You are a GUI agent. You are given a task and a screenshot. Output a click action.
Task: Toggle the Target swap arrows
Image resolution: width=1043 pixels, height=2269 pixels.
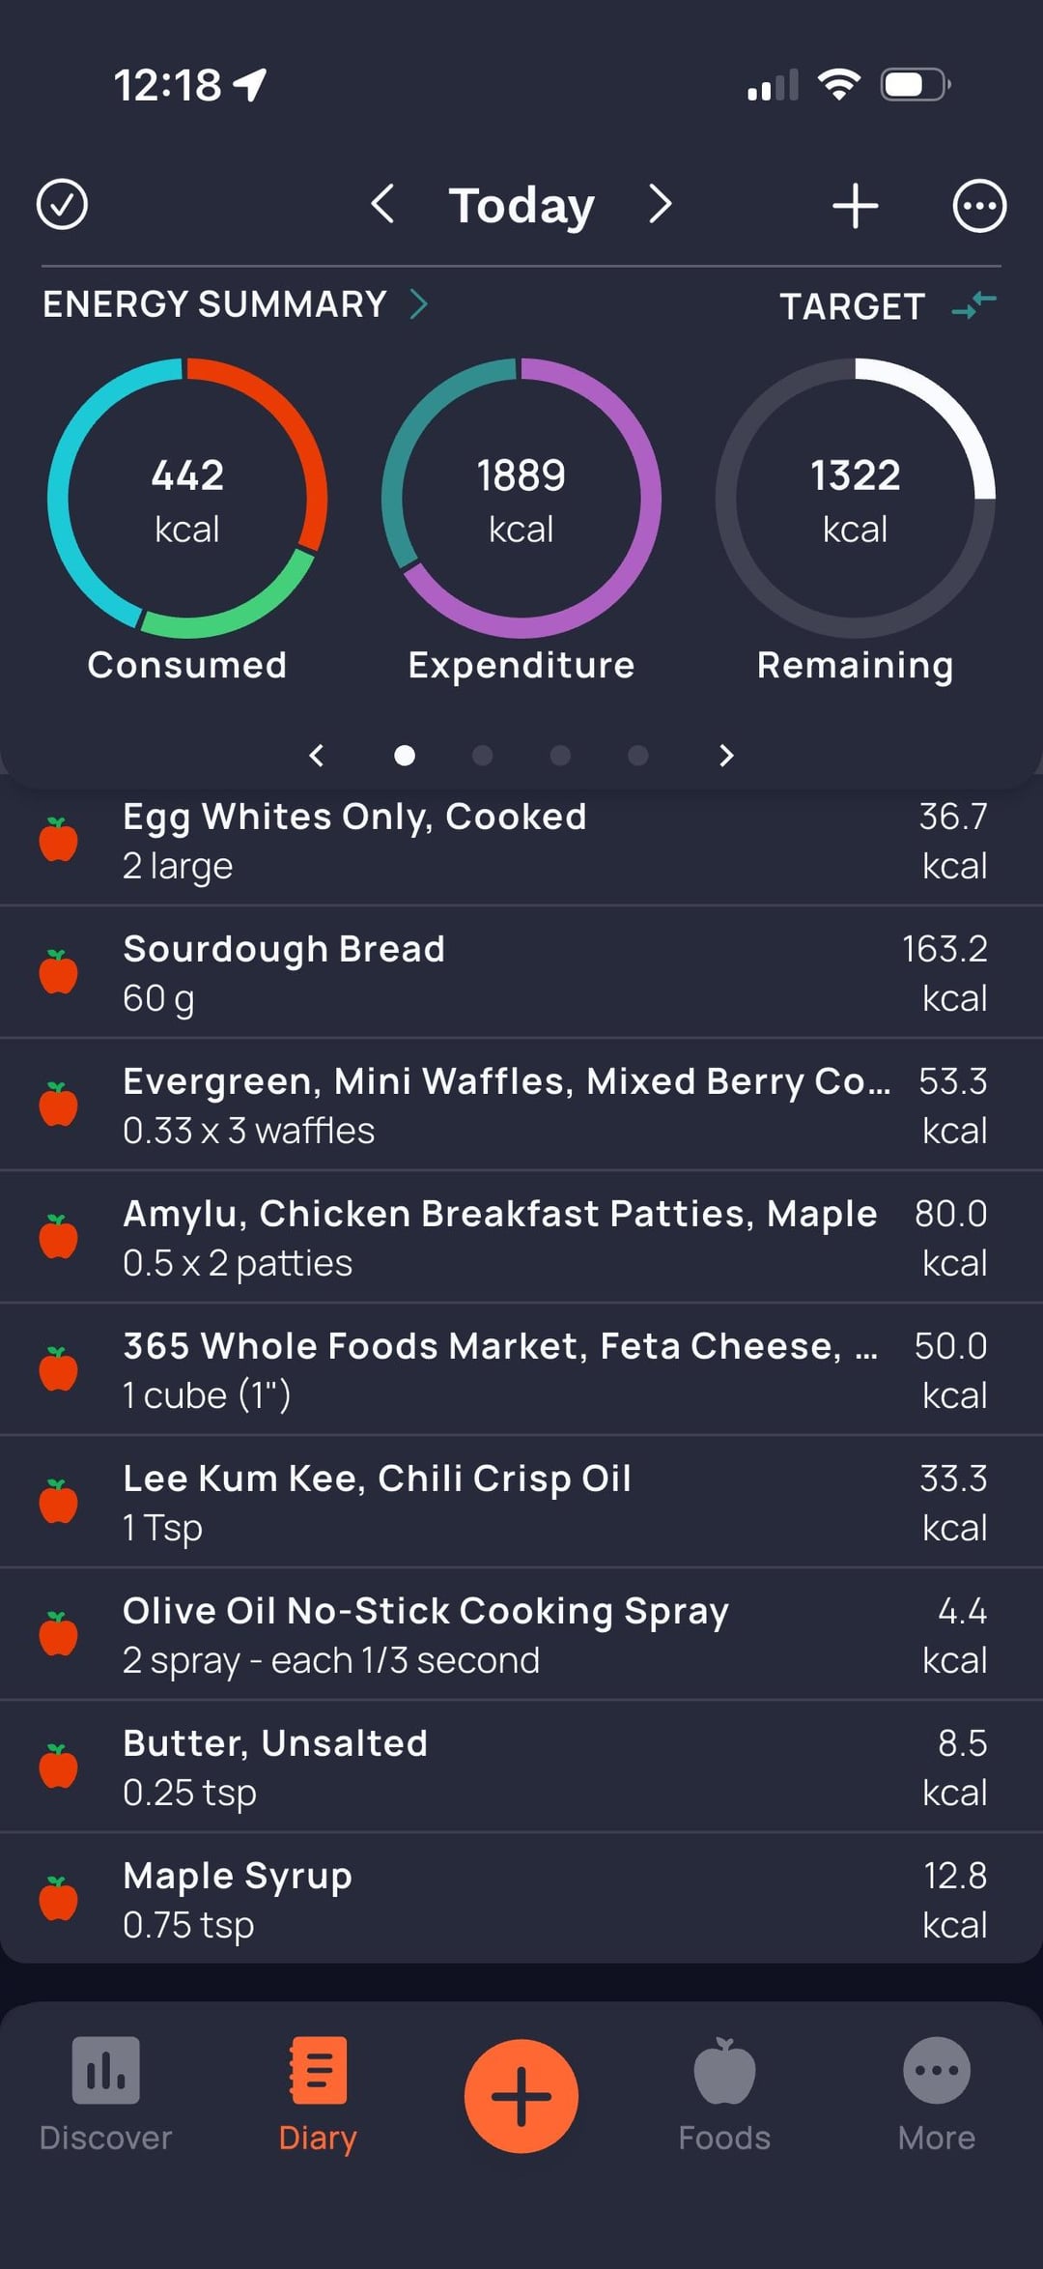click(973, 305)
